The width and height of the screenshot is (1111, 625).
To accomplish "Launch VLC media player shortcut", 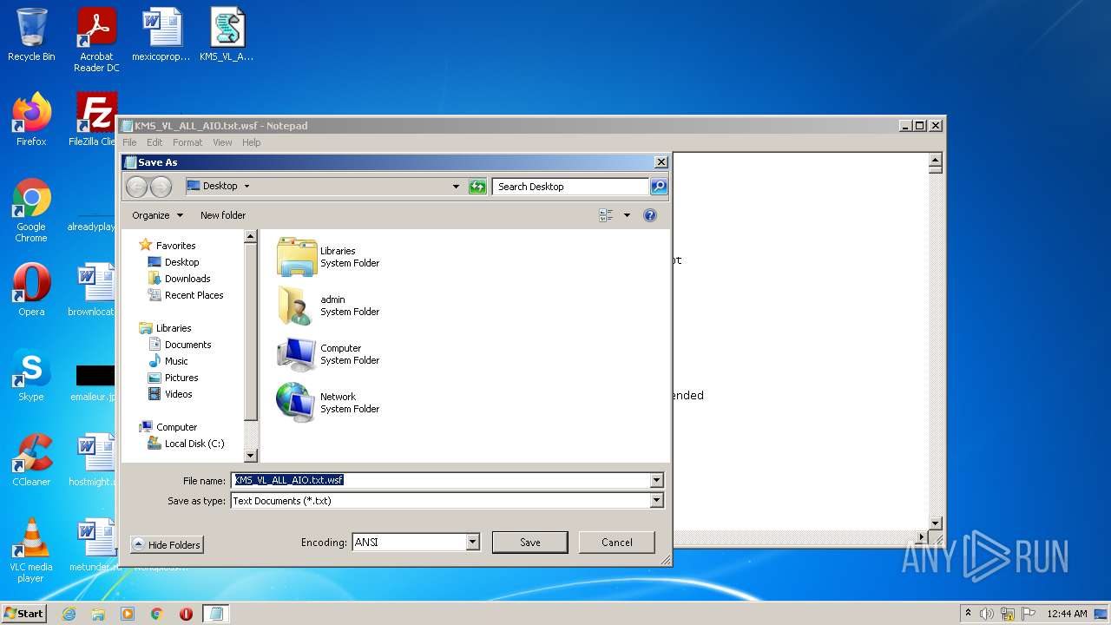I will (31, 550).
